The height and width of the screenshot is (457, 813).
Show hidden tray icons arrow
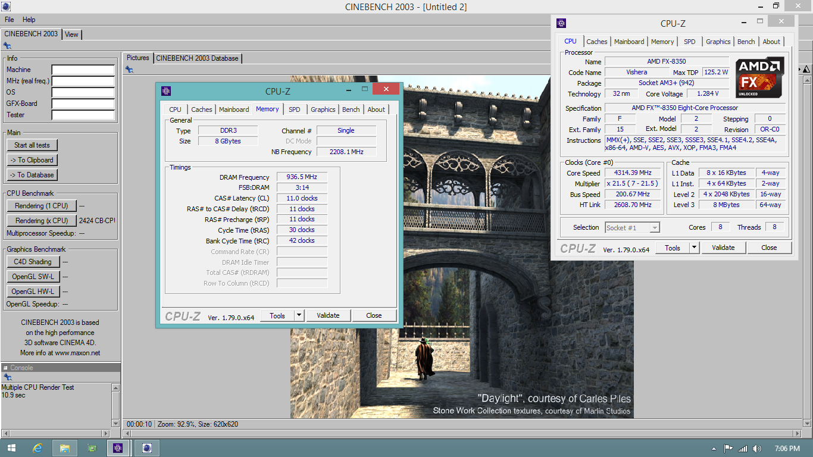[x=714, y=449]
